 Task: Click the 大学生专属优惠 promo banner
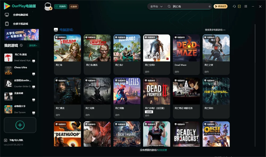[22, 35]
